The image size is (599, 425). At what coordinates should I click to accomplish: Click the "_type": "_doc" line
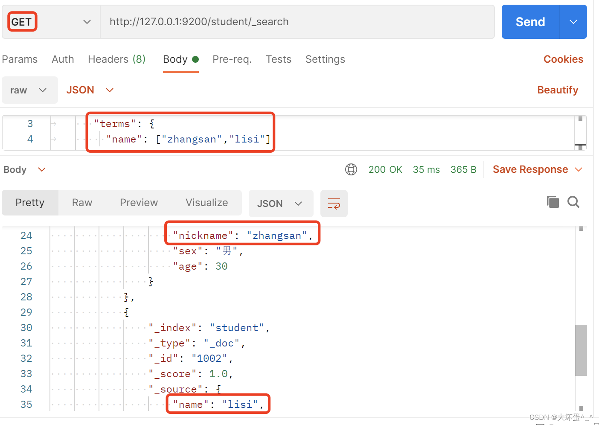(197, 343)
